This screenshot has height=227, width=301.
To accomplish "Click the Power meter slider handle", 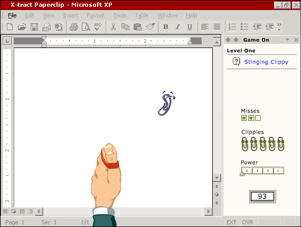I will [x=242, y=174].
